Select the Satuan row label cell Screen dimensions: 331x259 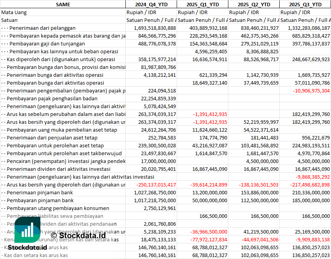(x=9, y=20)
